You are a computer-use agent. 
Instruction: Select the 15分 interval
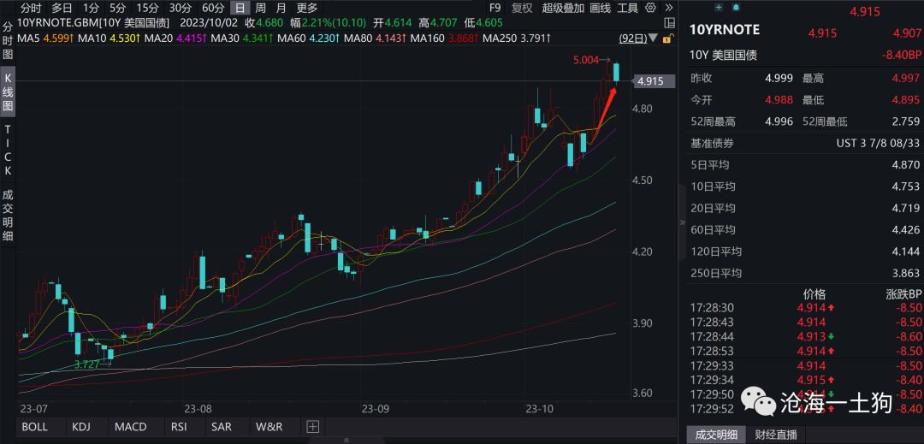click(x=147, y=8)
